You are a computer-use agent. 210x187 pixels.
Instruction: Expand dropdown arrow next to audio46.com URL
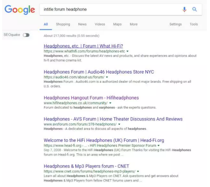tap(107, 77)
